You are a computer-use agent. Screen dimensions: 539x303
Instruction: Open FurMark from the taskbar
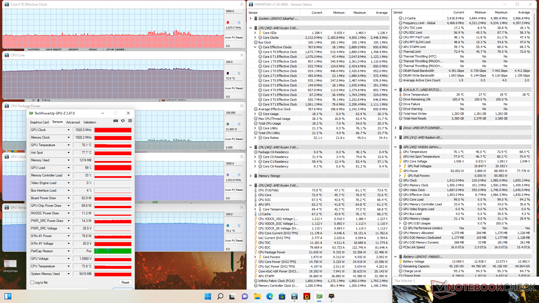pos(307,296)
